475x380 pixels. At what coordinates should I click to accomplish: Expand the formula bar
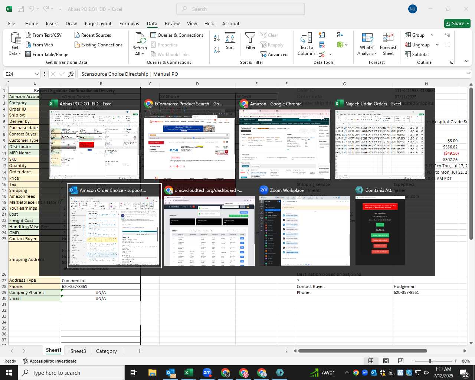tap(468, 73)
